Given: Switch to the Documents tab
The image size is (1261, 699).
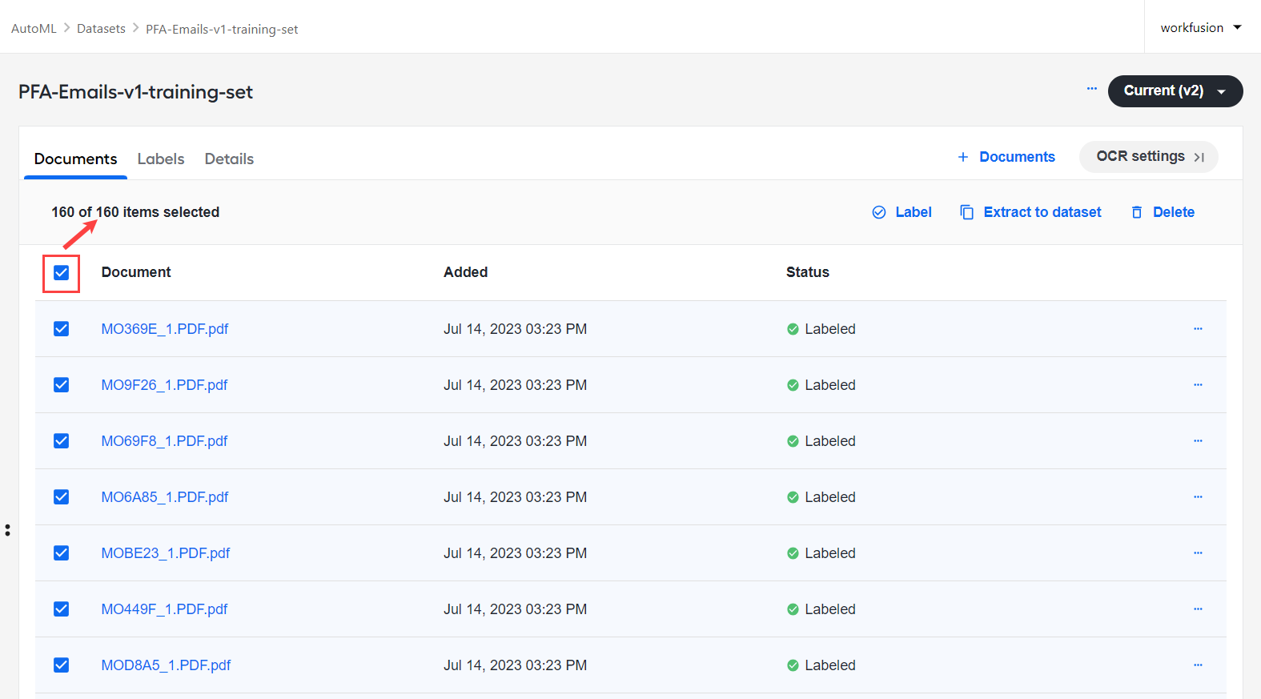Looking at the screenshot, I should click(x=75, y=159).
